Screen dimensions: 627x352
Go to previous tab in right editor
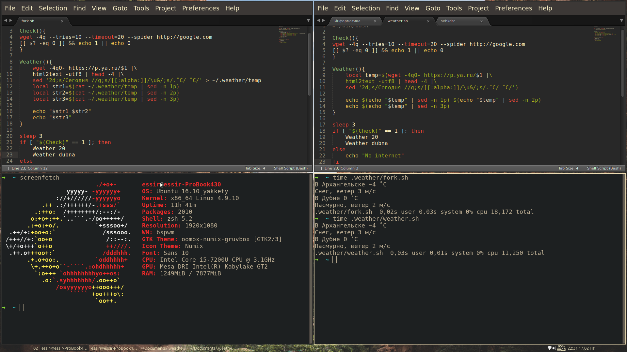coord(318,21)
